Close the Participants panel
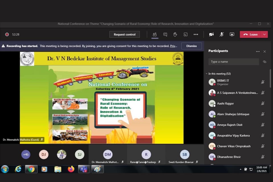 coord(265,51)
